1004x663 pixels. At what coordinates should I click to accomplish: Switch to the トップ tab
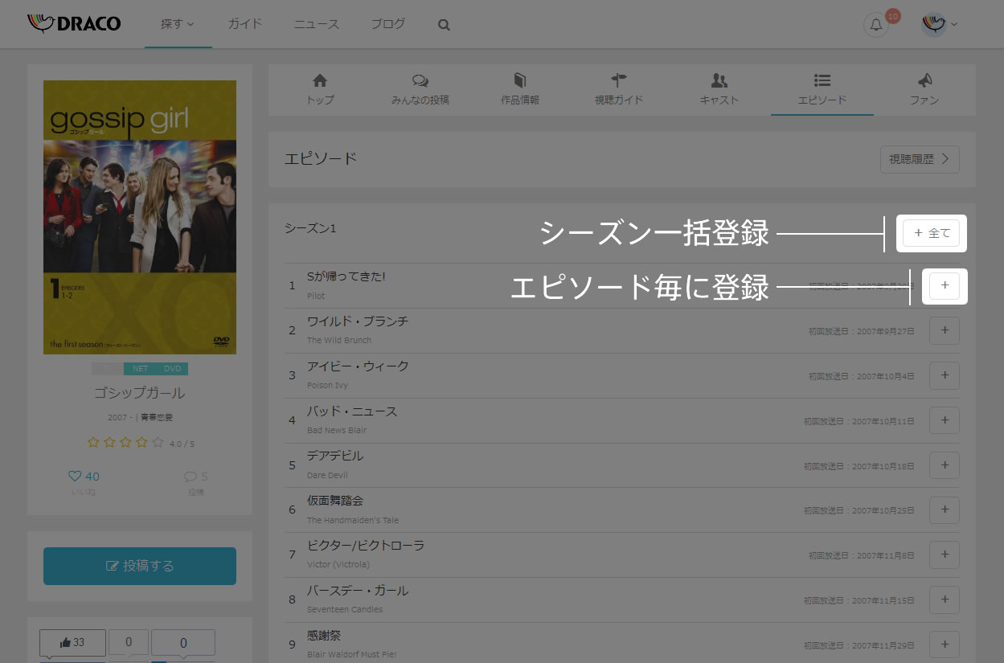319,90
